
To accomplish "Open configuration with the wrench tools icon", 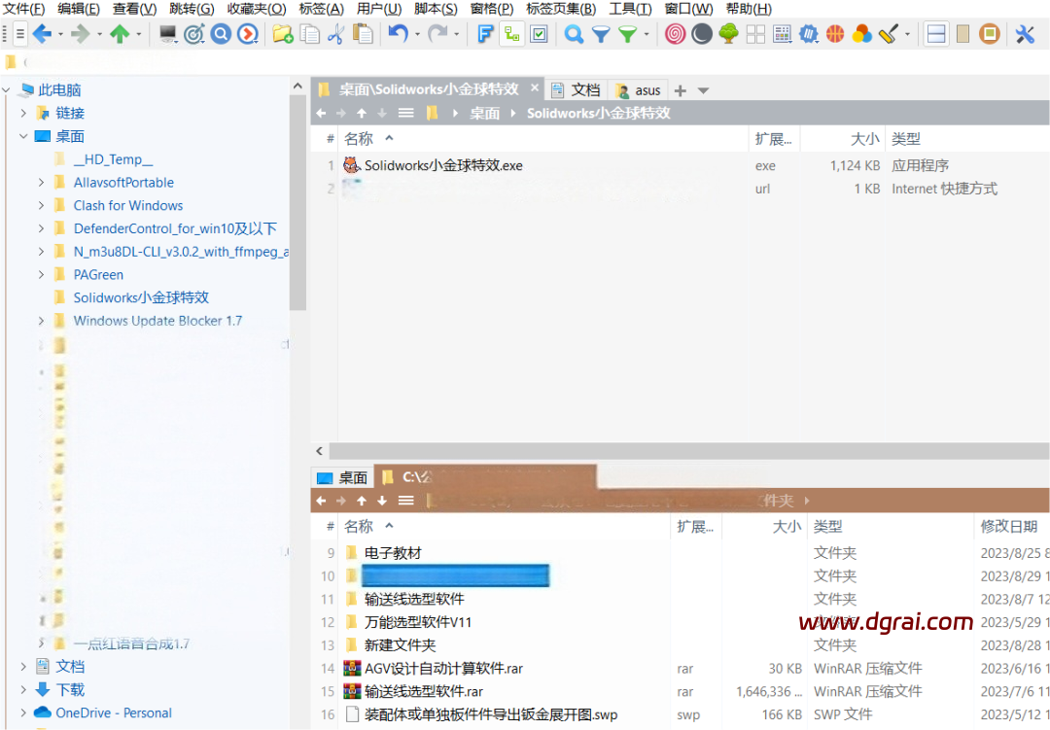I will [1025, 34].
